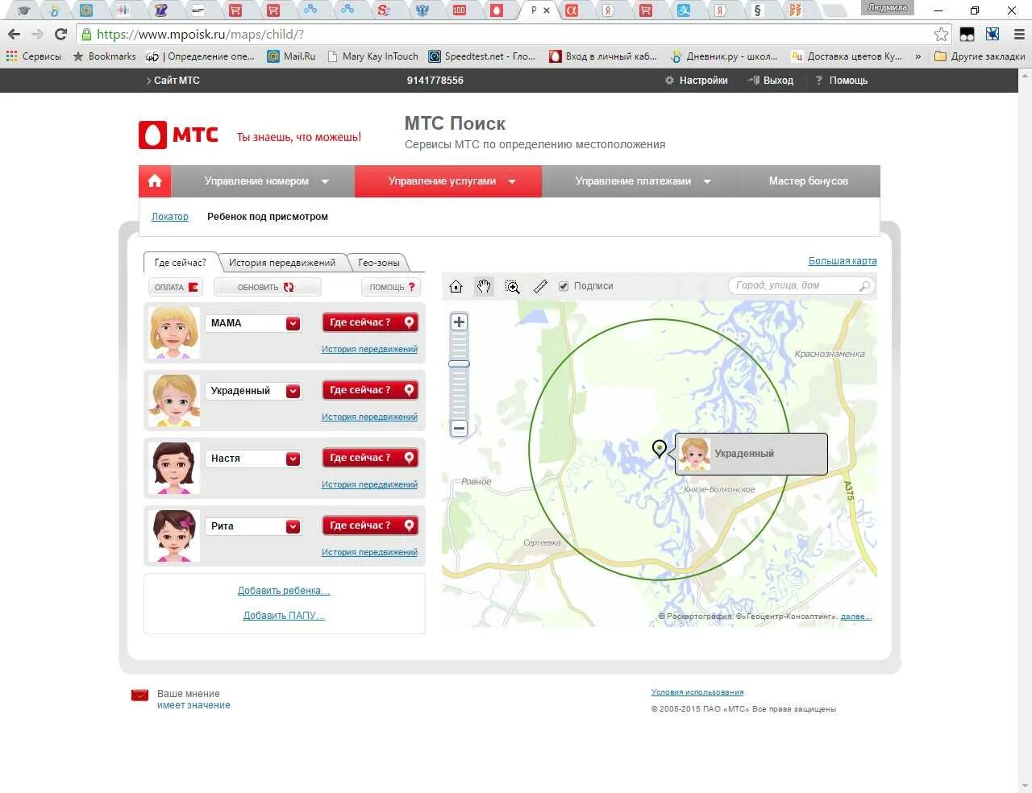Click the map location marker pin
Viewport: 1032px width, 793px height.
coord(660,449)
